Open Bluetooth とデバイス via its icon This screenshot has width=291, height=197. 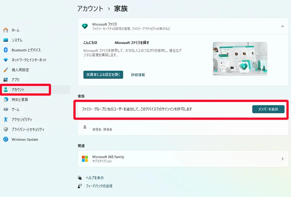(6, 50)
